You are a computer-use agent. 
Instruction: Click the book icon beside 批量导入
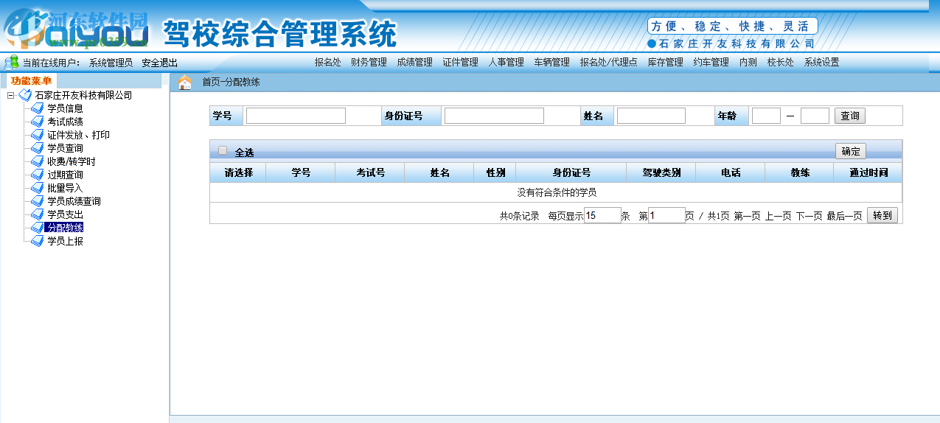37,188
